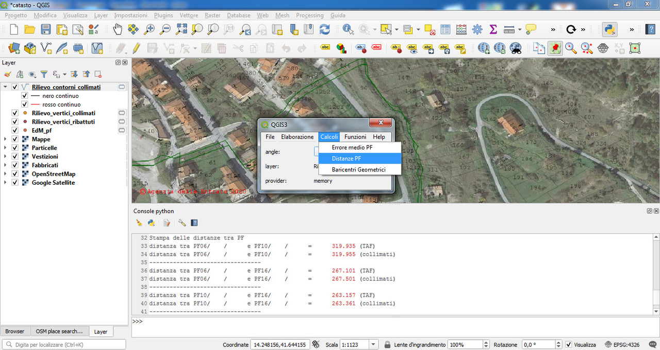Viewport: 660px width, 350px height.
Task: Click the Python console input prompt line
Action: pos(395,328)
